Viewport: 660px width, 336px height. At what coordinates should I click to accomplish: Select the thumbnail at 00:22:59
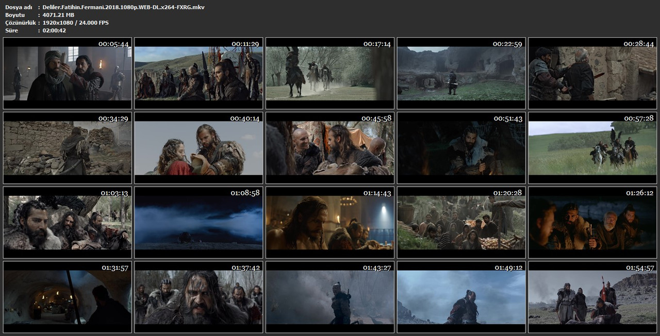point(461,73)
